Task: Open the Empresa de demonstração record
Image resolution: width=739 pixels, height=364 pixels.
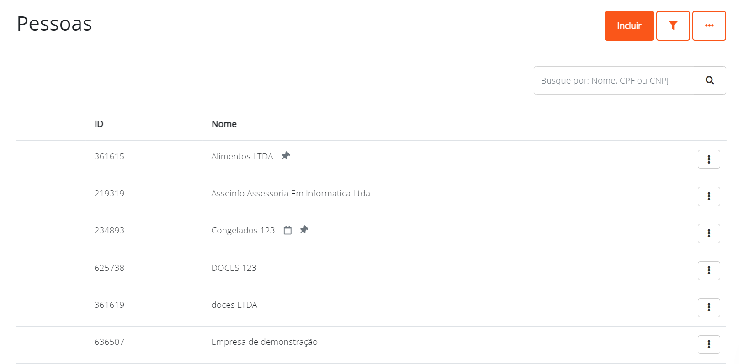Action: coord(264,342)
